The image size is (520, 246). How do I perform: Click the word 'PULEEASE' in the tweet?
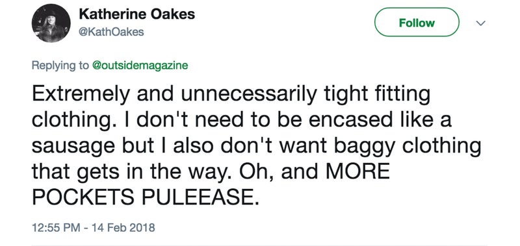pyautogui.click(x=200, y=198)
